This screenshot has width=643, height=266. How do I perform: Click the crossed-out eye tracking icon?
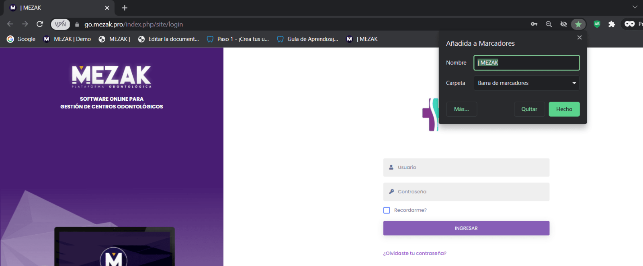coord(563,24)
